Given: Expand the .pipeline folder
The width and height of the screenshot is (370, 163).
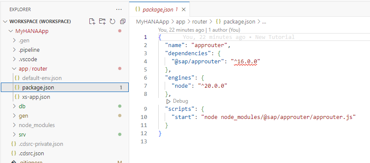Looking at the screenshot, I should pos(14,50).
